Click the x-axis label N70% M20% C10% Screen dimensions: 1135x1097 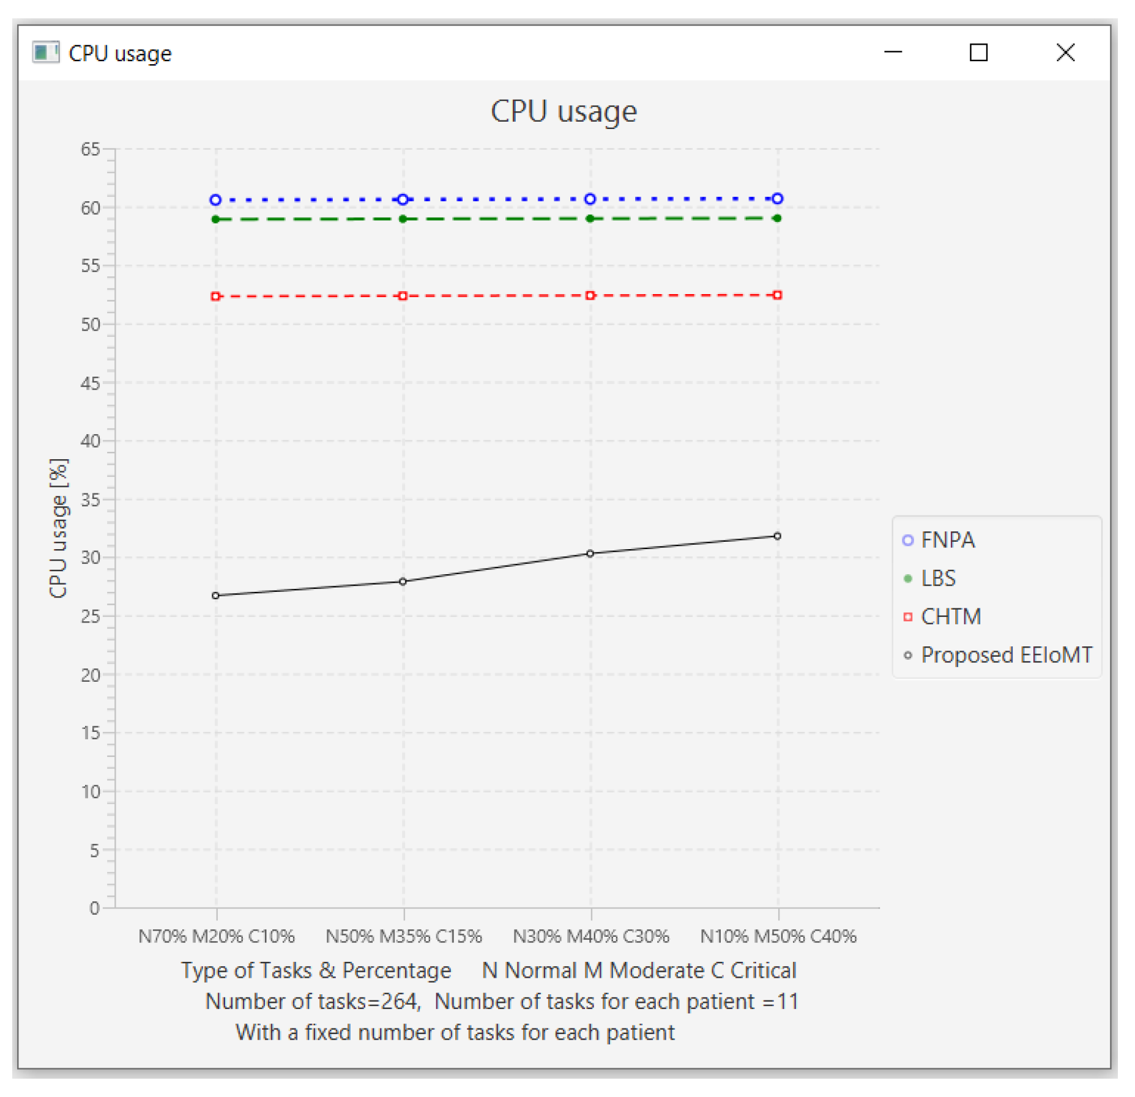pos(216,936)
